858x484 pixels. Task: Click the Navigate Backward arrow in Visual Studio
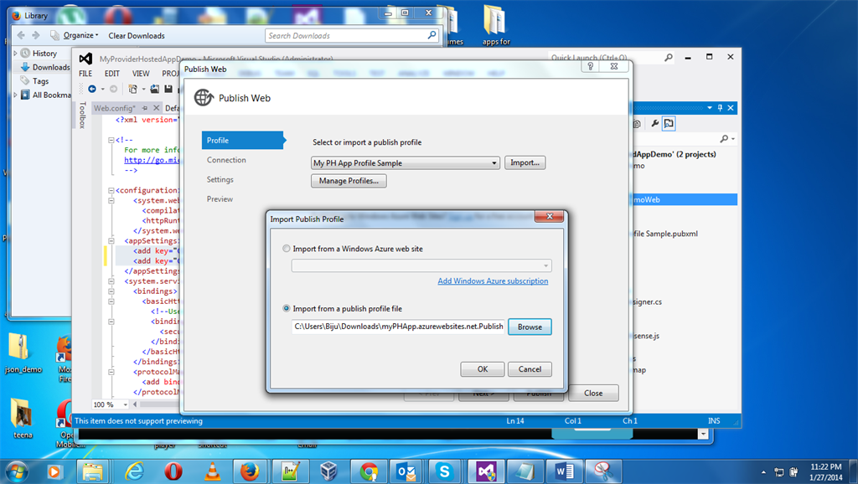pyautogui.click(x=92, y=89)
